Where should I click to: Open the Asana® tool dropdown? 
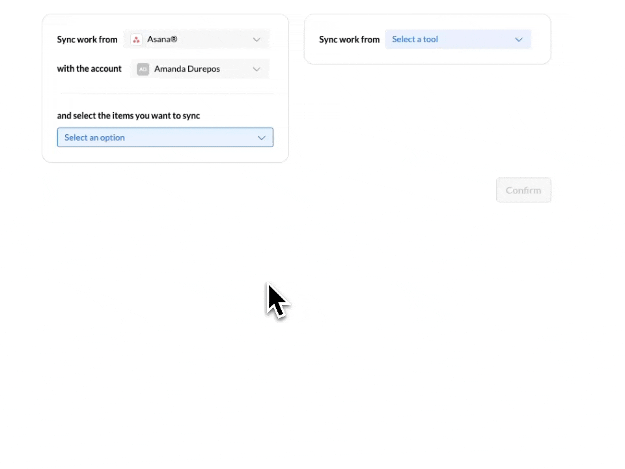195,39
